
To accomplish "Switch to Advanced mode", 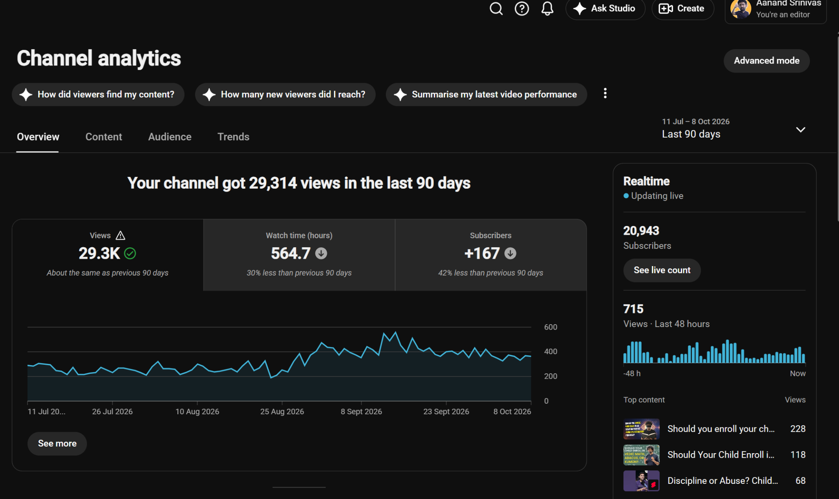I will 766,61.
